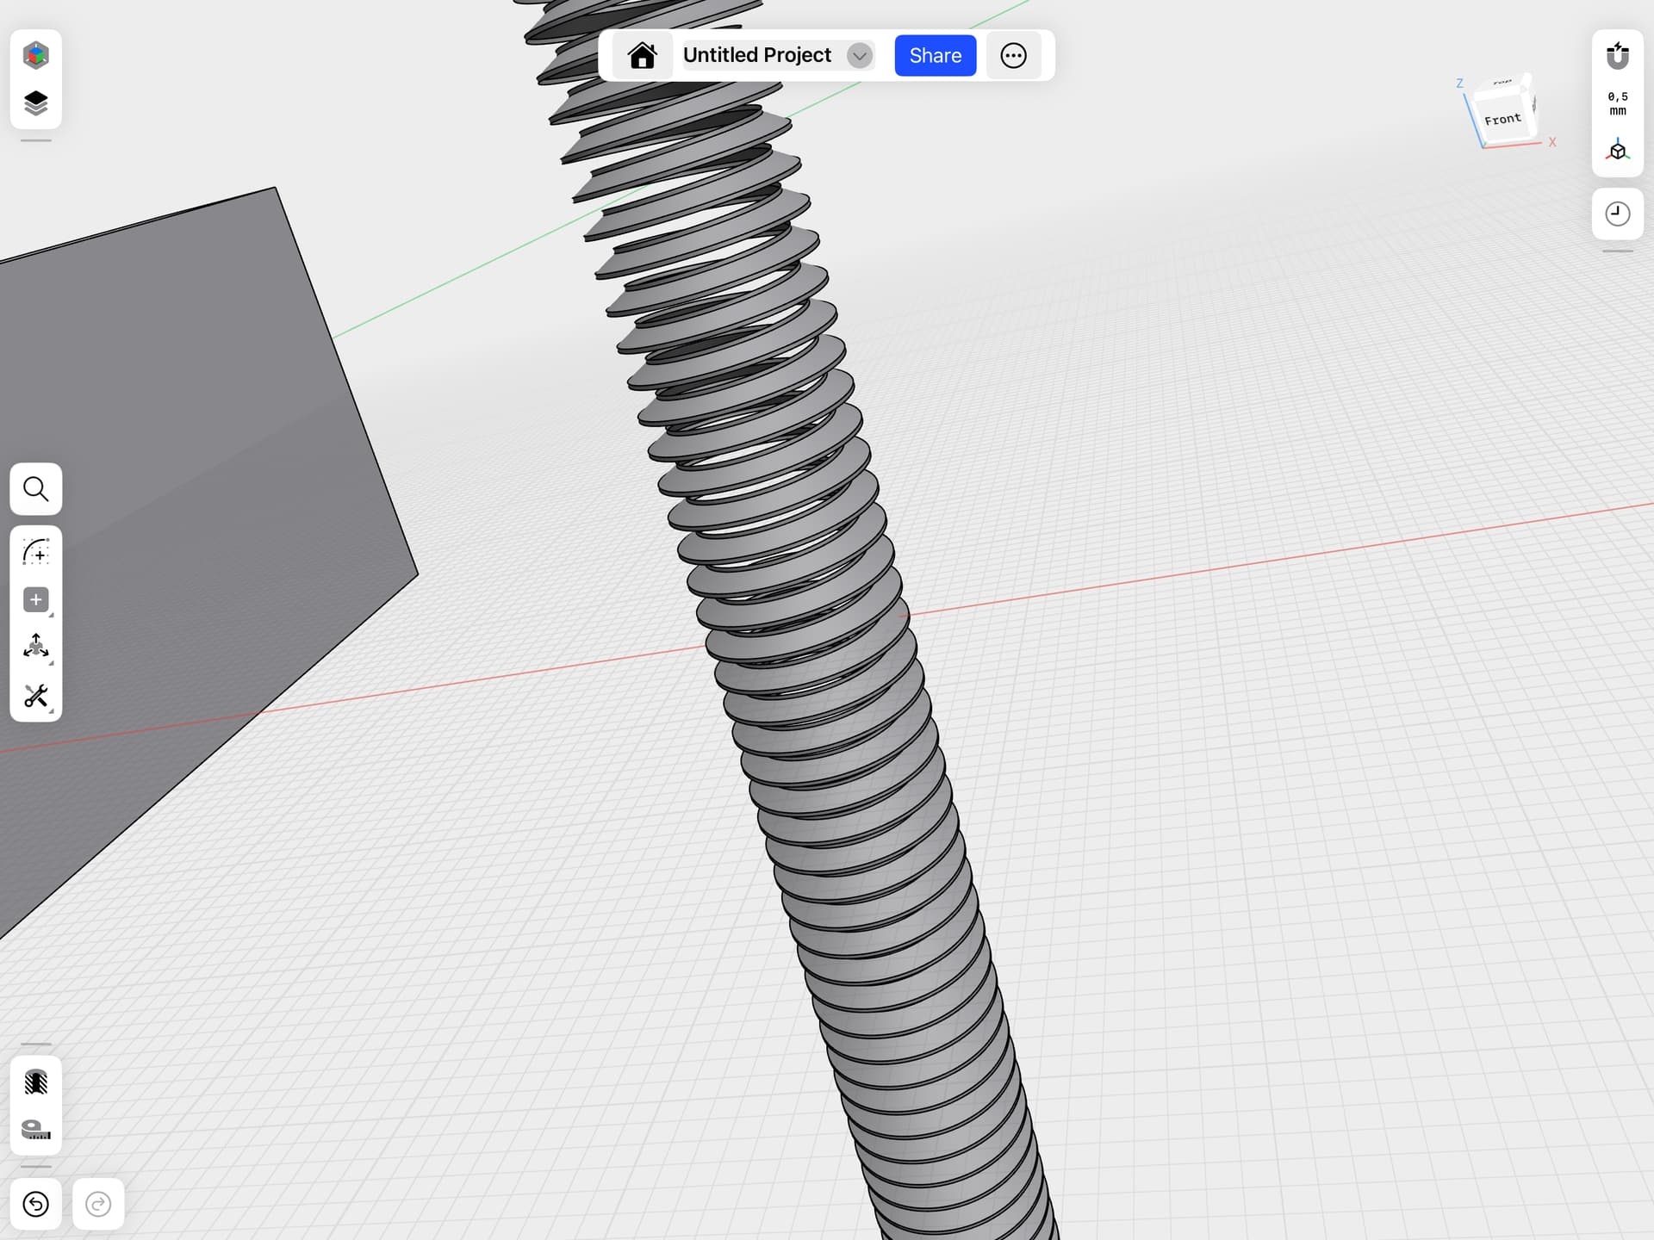Open the Tools wrench-and-scissors menu
This screenshot has height=1240, width=1654.
click(x=35, y=696)
